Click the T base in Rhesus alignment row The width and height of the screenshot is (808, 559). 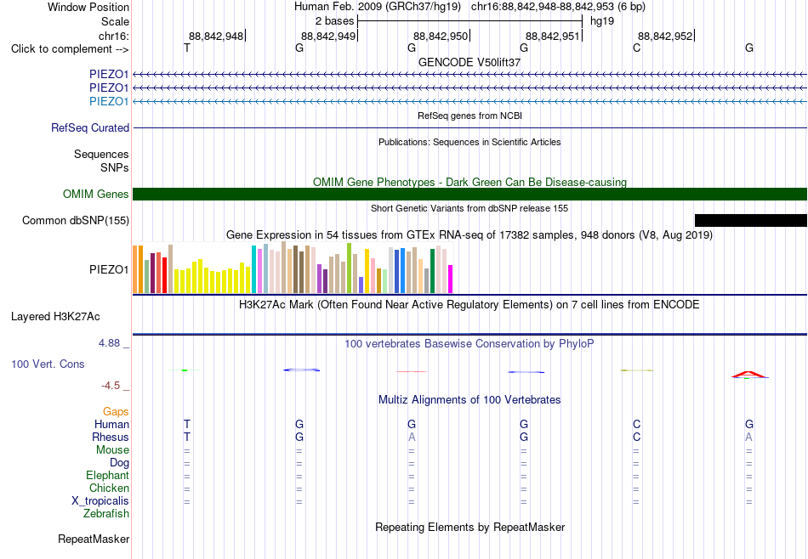(x=187, y=437)
